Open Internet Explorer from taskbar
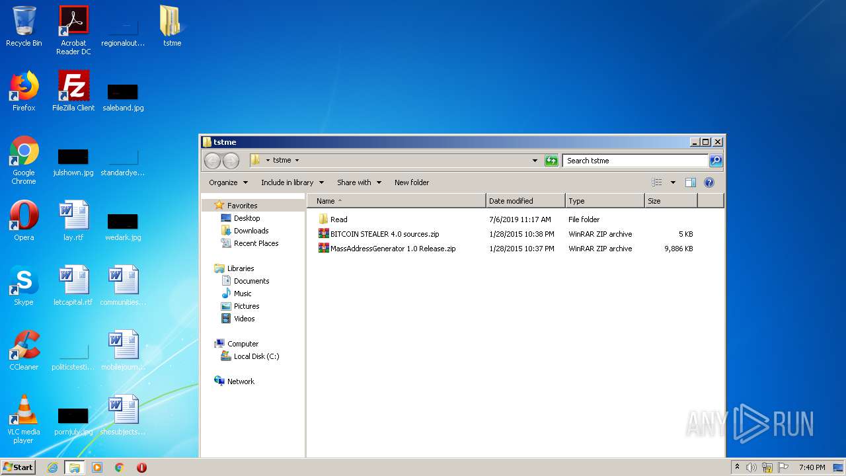Image resolution: width=846 pixels, height=476 pixels. coord(52,467)
